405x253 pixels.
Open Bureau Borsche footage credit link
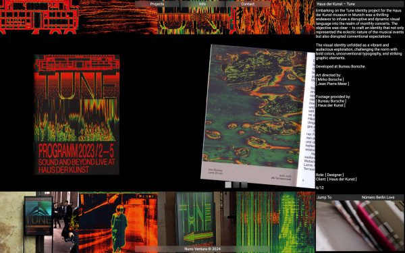click(x=331, y=101)
